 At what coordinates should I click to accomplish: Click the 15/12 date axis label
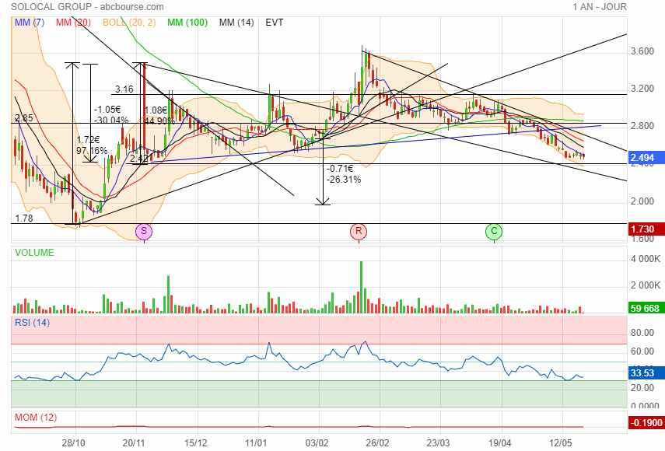pos(195,443)
